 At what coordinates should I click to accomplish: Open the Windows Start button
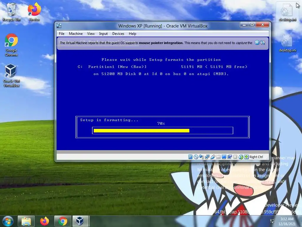click(8, 221)
